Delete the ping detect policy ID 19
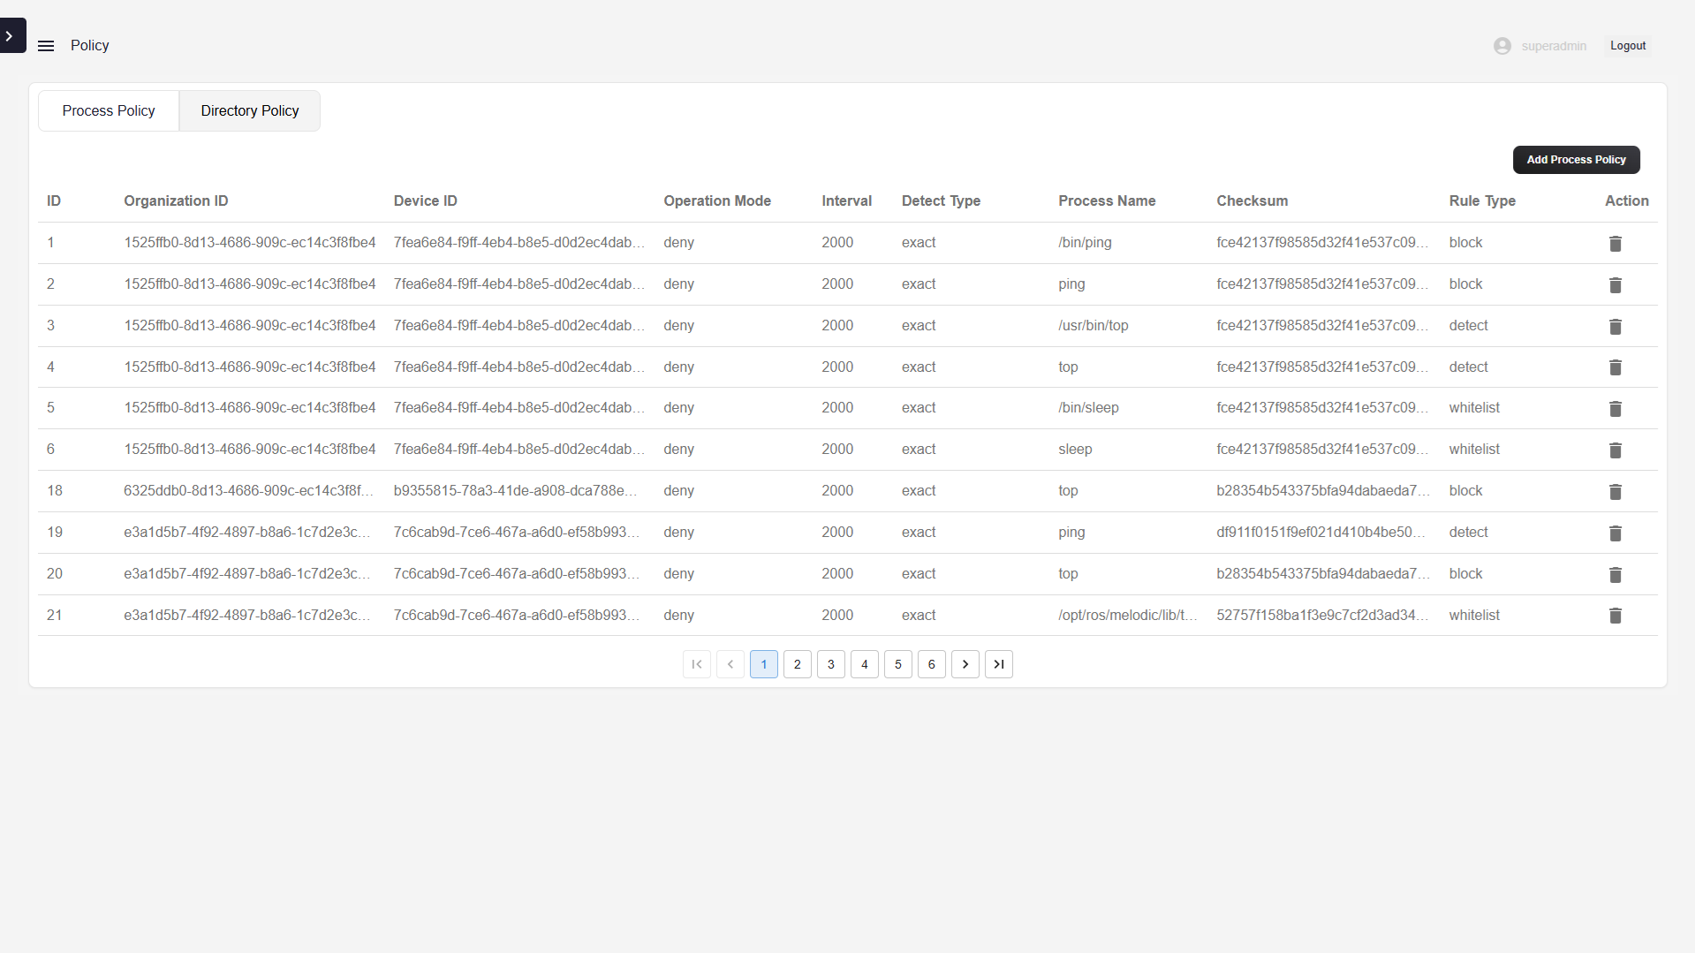 click(x=1615, y=533)
